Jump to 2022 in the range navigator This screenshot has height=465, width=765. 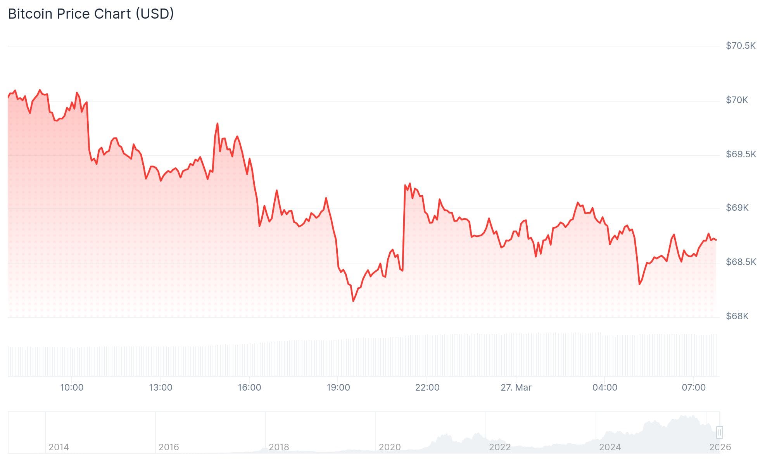[499, 447]
